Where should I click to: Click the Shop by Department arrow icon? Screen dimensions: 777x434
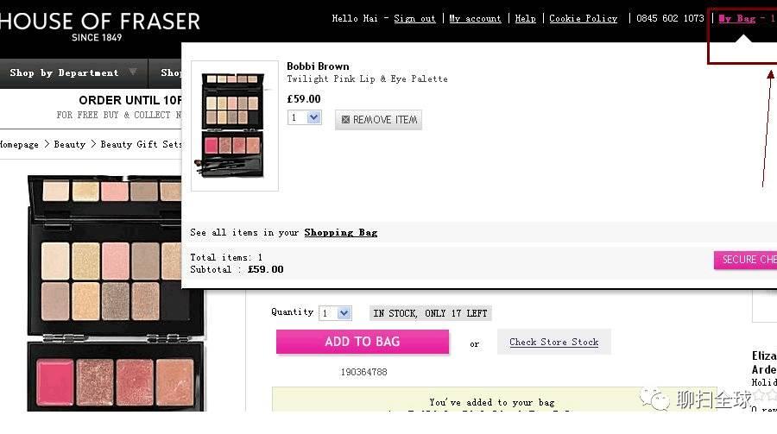coord(133,72)
